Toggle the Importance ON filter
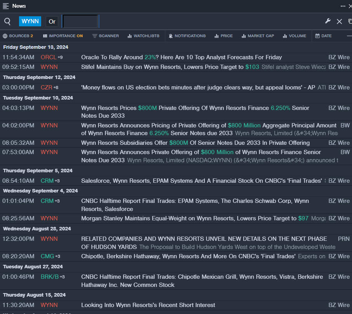 63,36
